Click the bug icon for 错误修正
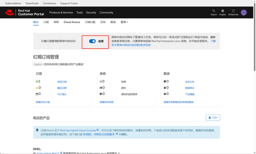 coord(165,88)
